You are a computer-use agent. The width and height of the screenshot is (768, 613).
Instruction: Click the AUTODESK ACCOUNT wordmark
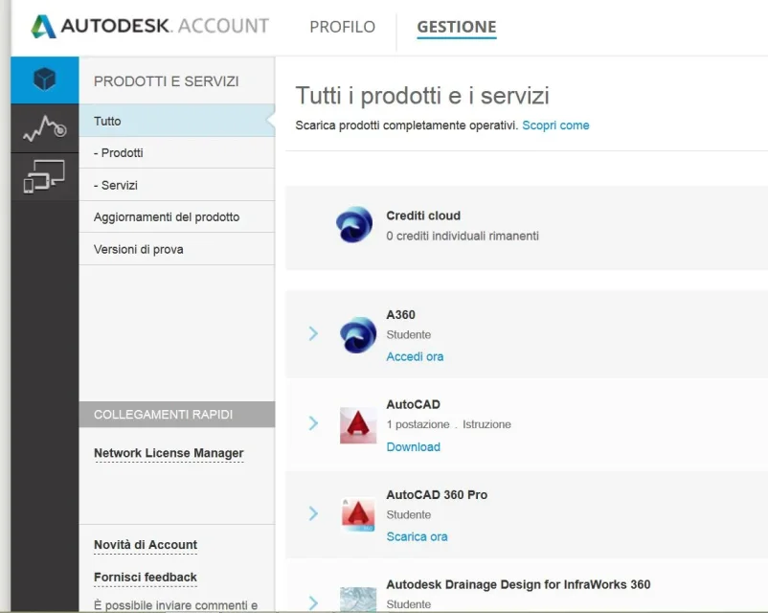165,26
